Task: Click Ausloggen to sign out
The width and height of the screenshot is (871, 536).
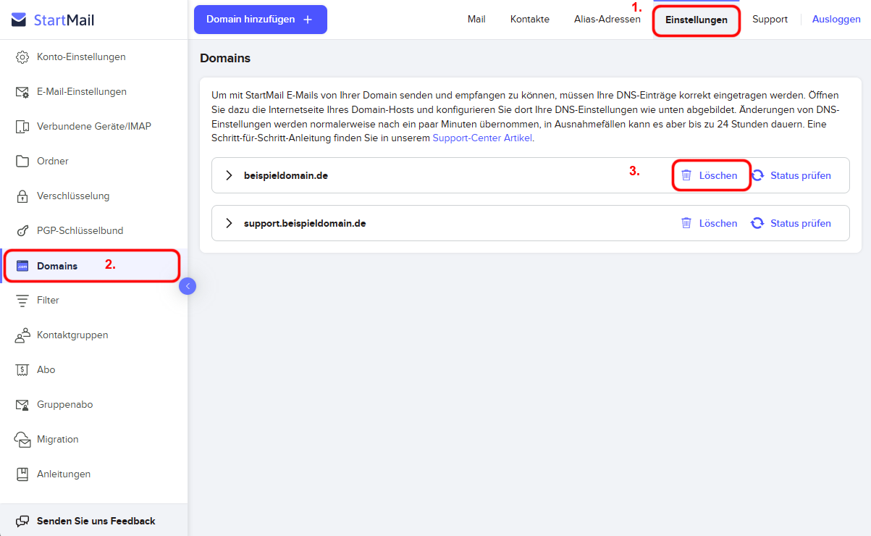Action: coord(836,20)
